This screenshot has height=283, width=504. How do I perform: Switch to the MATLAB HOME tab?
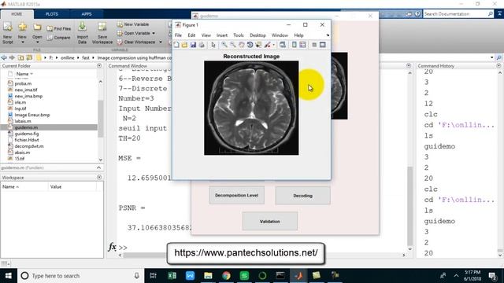coord(17,14)
